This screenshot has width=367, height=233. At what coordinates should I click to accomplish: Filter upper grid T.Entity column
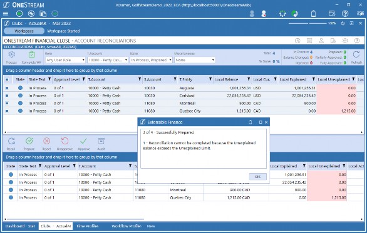pos(210,79)
